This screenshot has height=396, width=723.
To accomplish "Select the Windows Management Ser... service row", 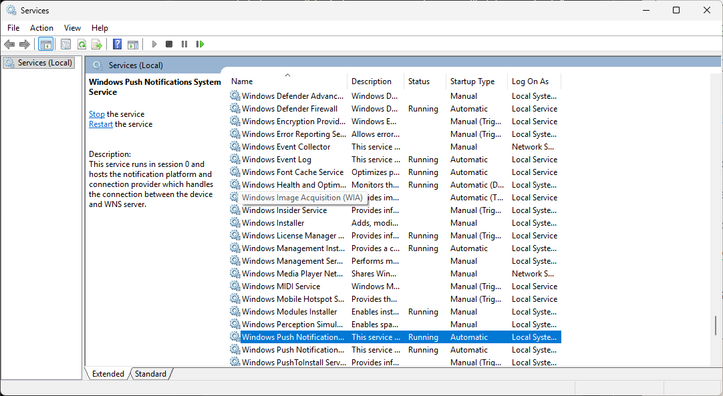I will [x=395, y=260].
